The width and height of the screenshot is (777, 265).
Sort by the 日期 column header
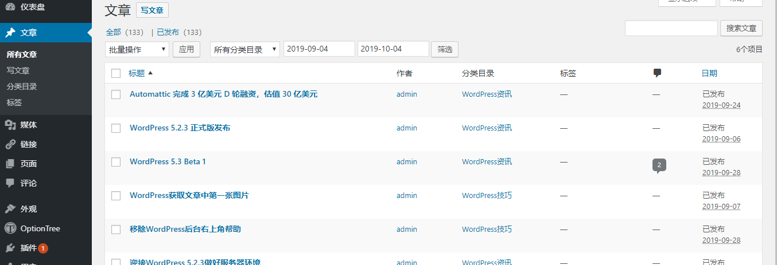click(709, 73)
